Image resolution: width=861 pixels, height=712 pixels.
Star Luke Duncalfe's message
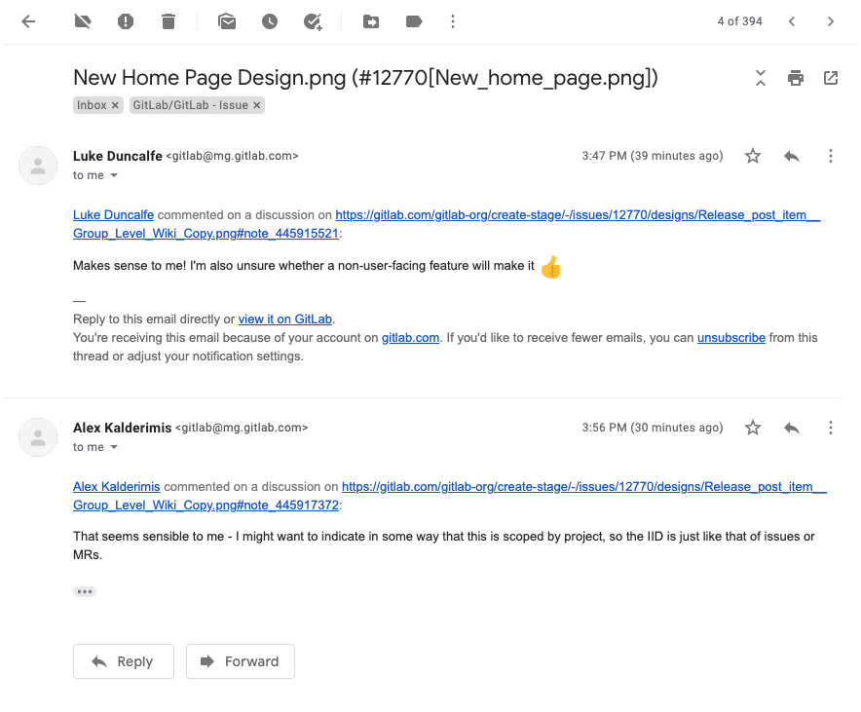752,156
